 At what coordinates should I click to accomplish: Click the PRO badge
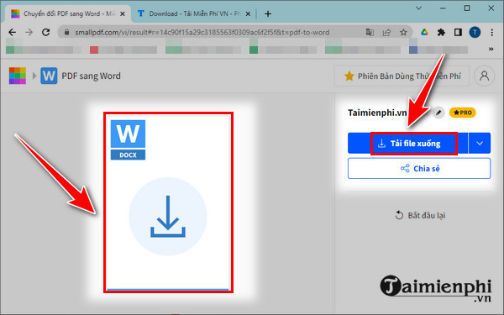coord(463,113)
